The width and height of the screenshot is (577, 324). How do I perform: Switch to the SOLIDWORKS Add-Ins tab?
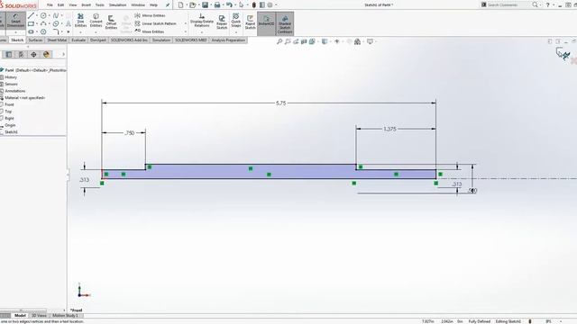[129, 40]
